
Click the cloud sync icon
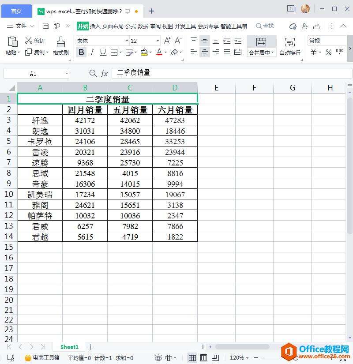[x=293, y=26]
